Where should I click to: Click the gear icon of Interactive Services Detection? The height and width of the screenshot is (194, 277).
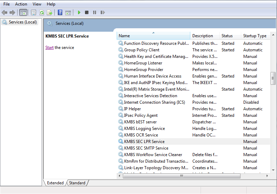point(121,95)
